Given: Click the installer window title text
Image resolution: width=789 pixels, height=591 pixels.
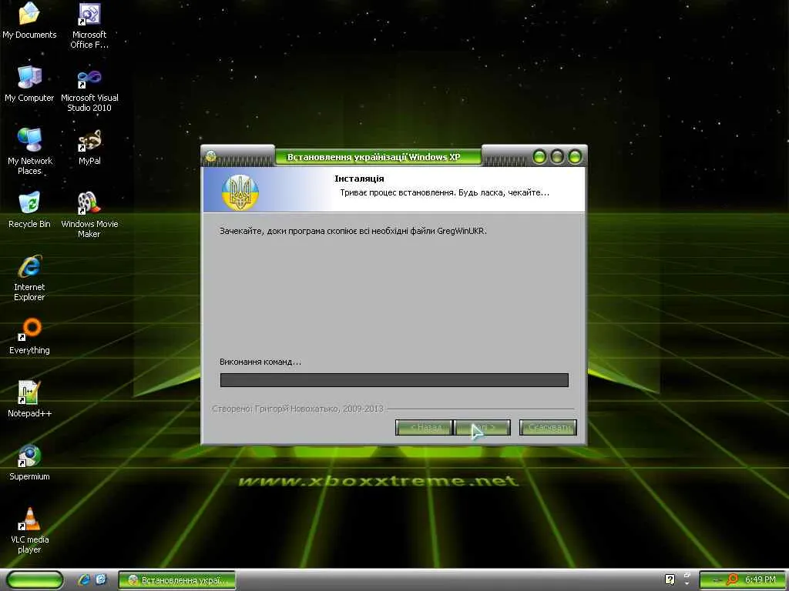Looking at the screenshot, I should pos(374,157).
